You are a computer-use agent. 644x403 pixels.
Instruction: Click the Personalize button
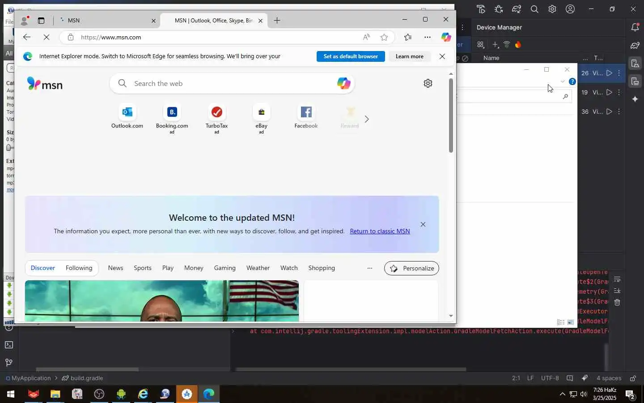(x=411, y=268)
